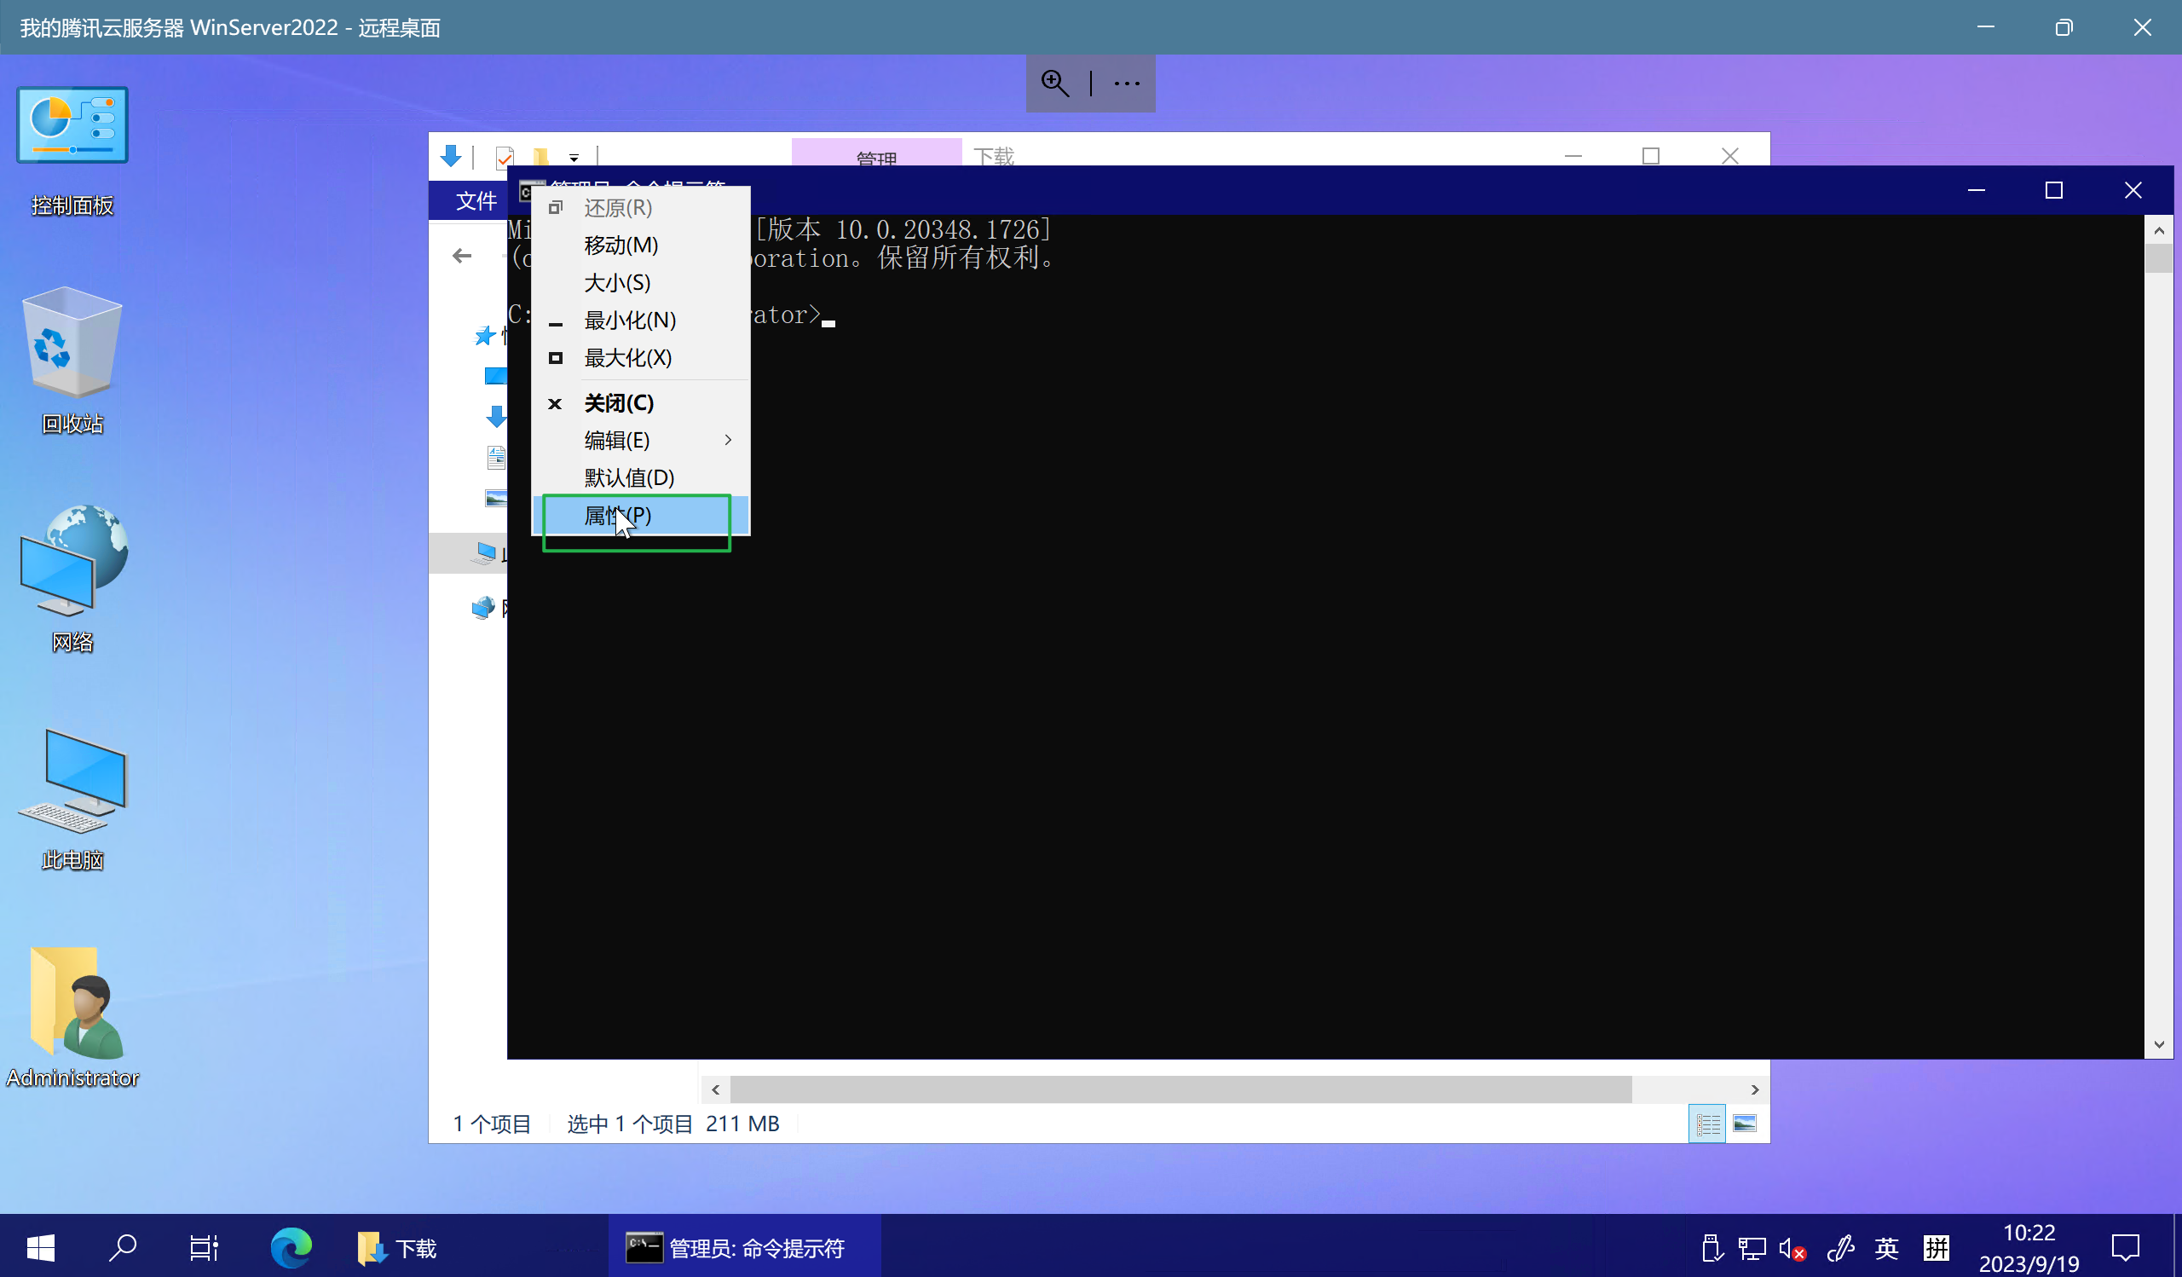Choose 大小(S) from the system menu
Viewport: 2182px width, 1277px height.
[x=641, y=282]
